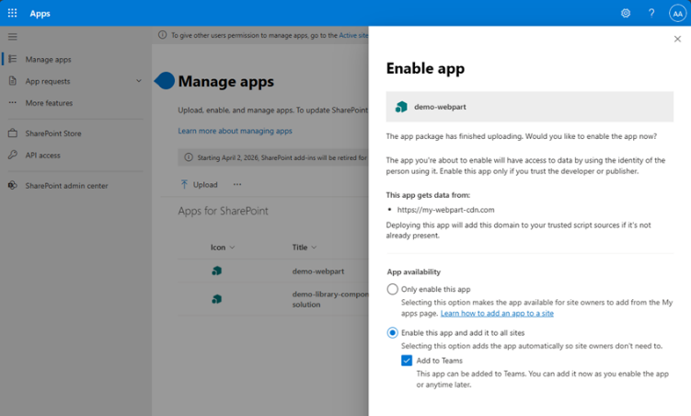Viewport: 691px width, 416px height.
Task: Open the Icon column sort dropdown
Action: [x=232, y=248]
